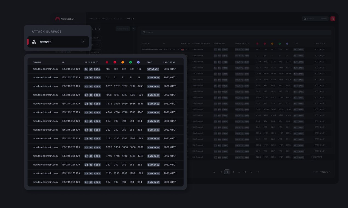Click the Assets nodes icon
Screen dimensions: 348x208
click(x=34, y=42)
